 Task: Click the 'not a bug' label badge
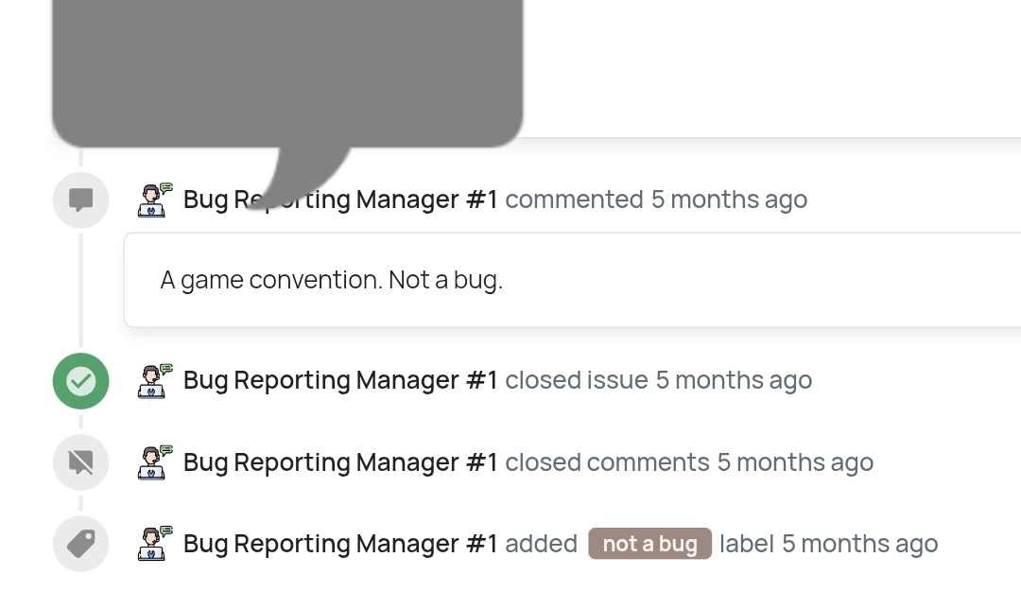click(x=649, y=544)
